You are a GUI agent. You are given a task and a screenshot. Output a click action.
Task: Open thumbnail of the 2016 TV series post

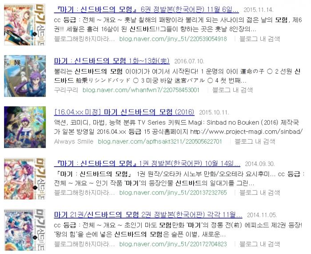click(25, 127)
